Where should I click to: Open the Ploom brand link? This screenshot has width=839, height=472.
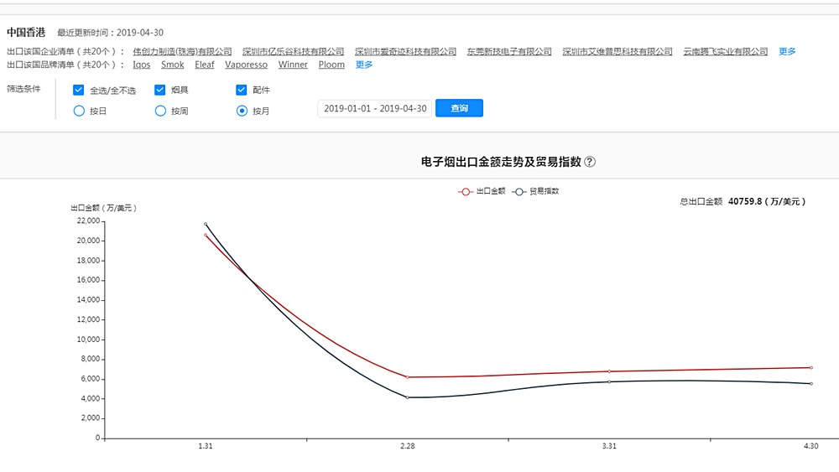(x=331, y=65)
